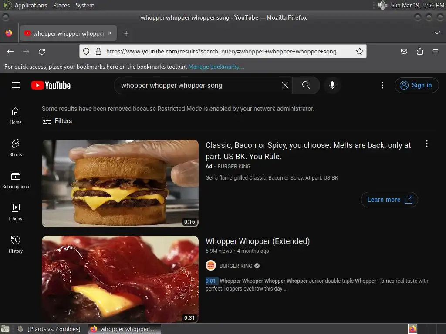
Task: Click the tracking protection shield icon
Action: pyautogui.click(x=86, y=51)
